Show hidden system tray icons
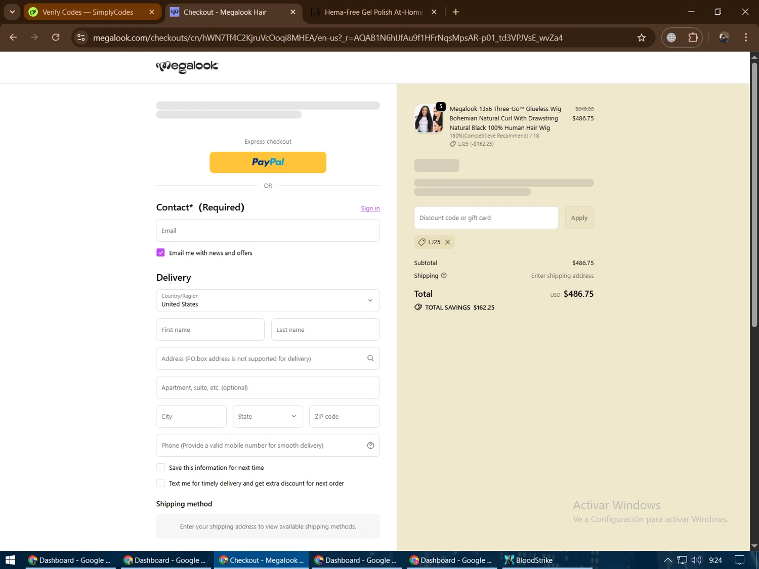The height and width of the screenshot is (569, 759). click(667, 560)
